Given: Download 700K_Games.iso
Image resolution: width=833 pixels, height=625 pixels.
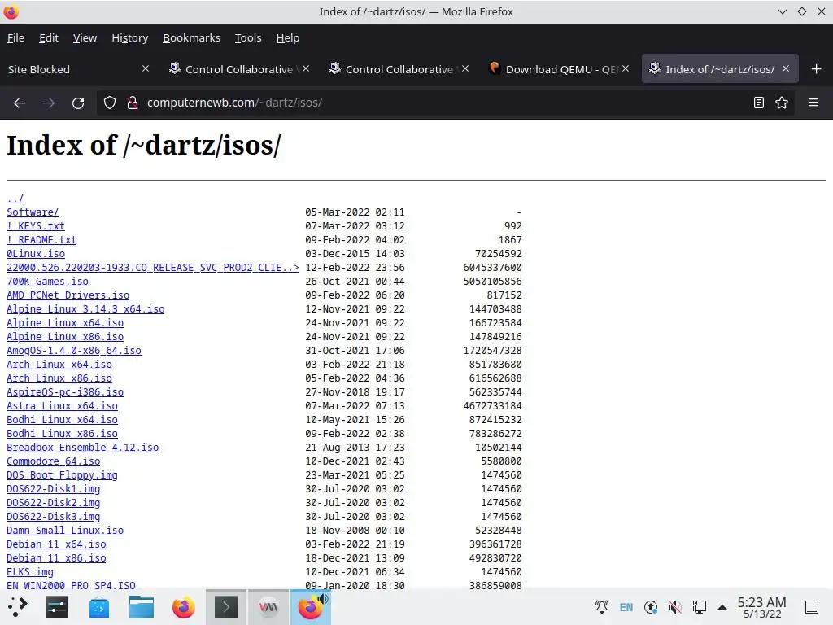Looking at the screenshot, I should (47, 281).
